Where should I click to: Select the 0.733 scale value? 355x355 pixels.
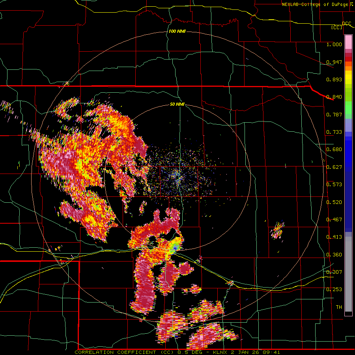pos(334,132)
